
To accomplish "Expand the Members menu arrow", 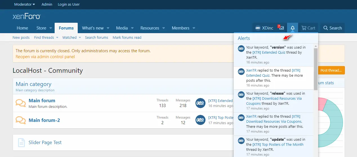I will [x=194, y=28].
